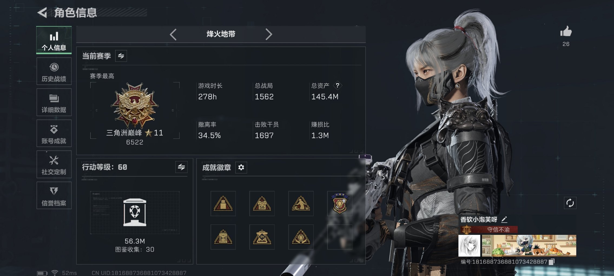Click the 守信不渝 title banner
This screenshot has width=614, height=276.
489,230
